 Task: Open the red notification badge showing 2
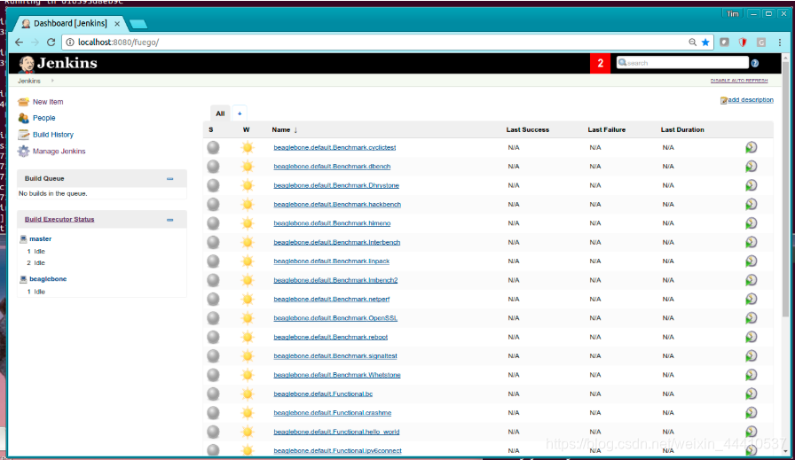601,63
